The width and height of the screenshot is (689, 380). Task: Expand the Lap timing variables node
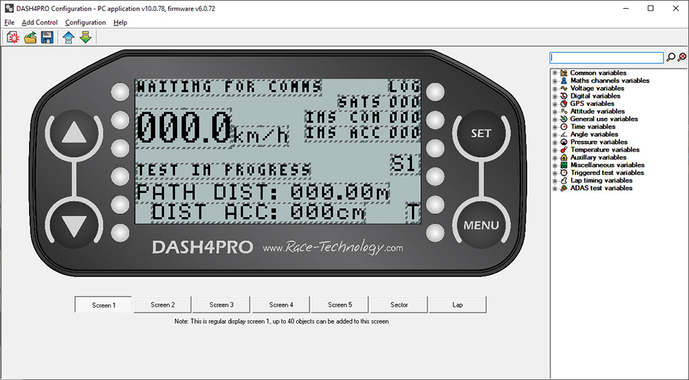click(x=555, y=180)
